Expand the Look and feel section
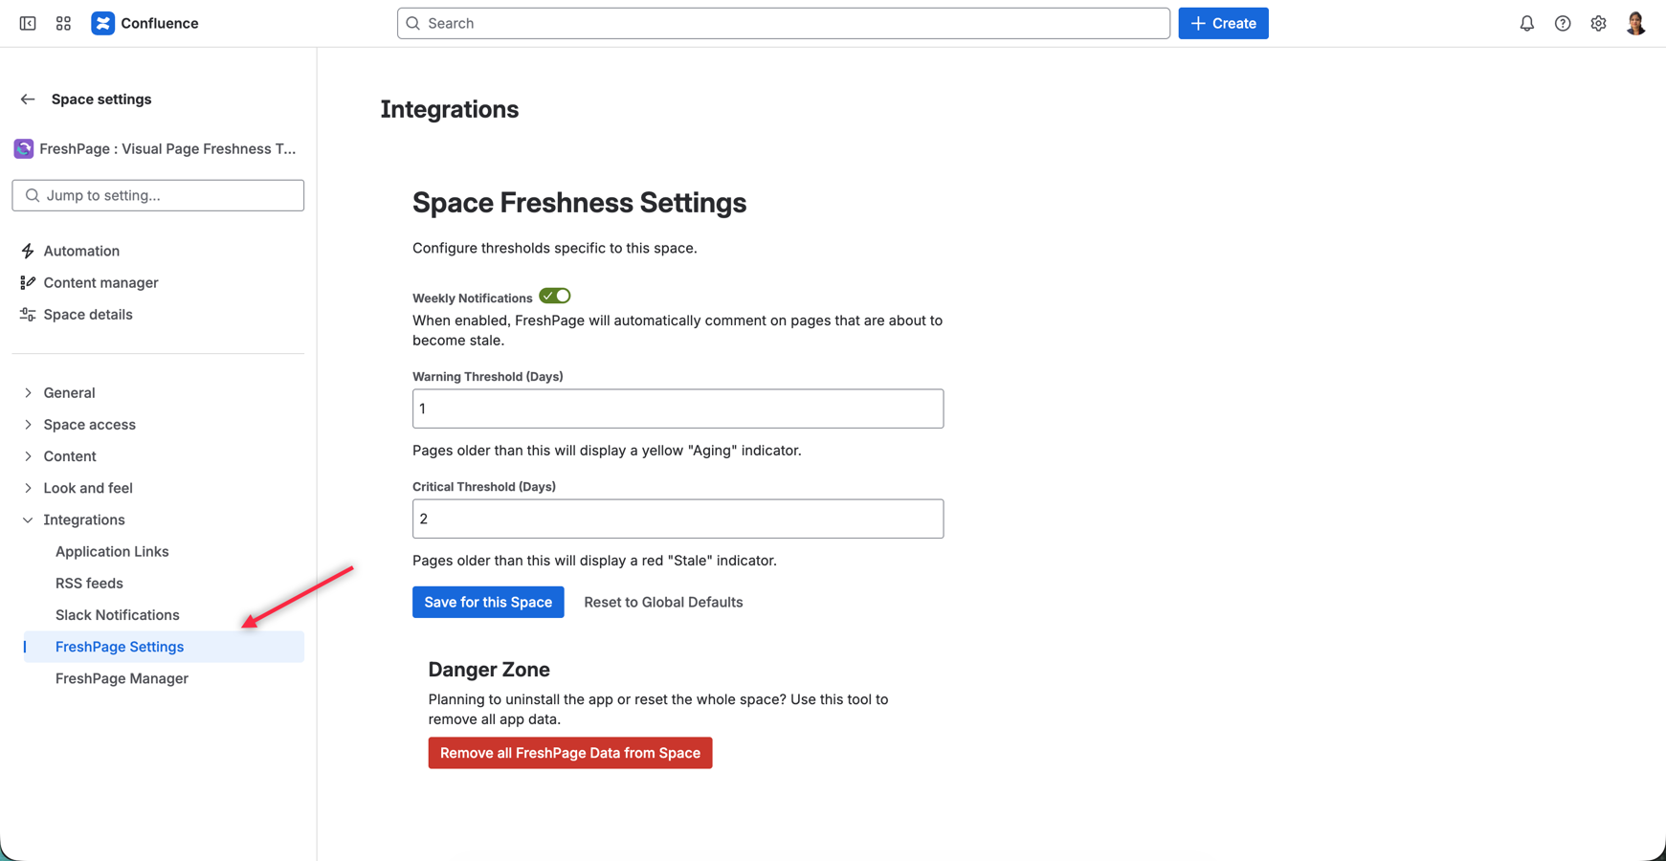 [88, 488]
